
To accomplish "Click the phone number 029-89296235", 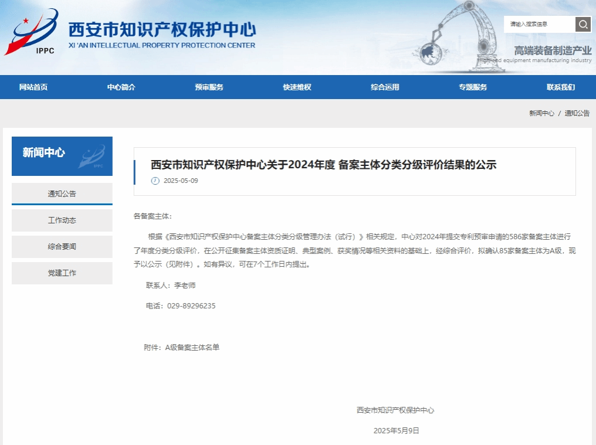I will (x=191, y=306).
